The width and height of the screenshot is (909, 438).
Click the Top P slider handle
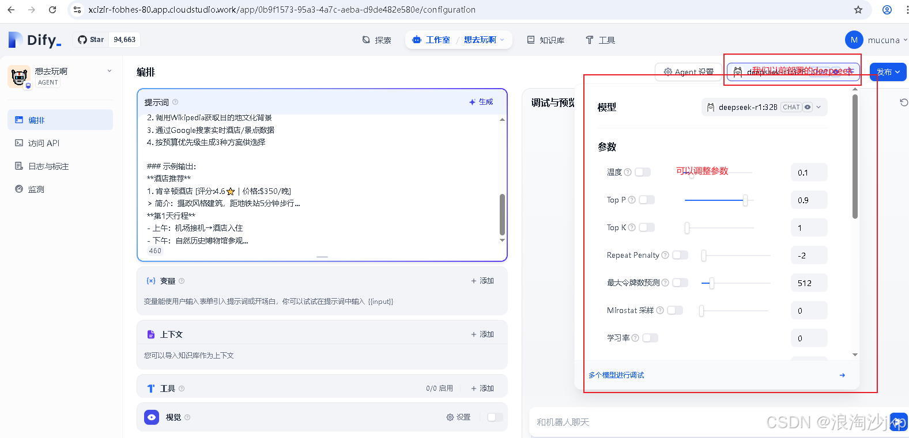[745, 200]
